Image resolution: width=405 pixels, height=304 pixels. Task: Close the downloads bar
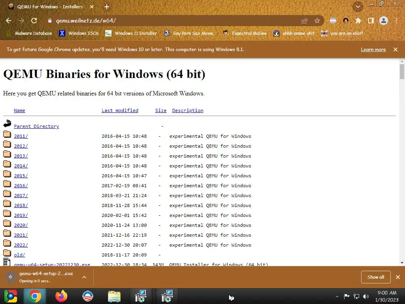coord(398,277)
